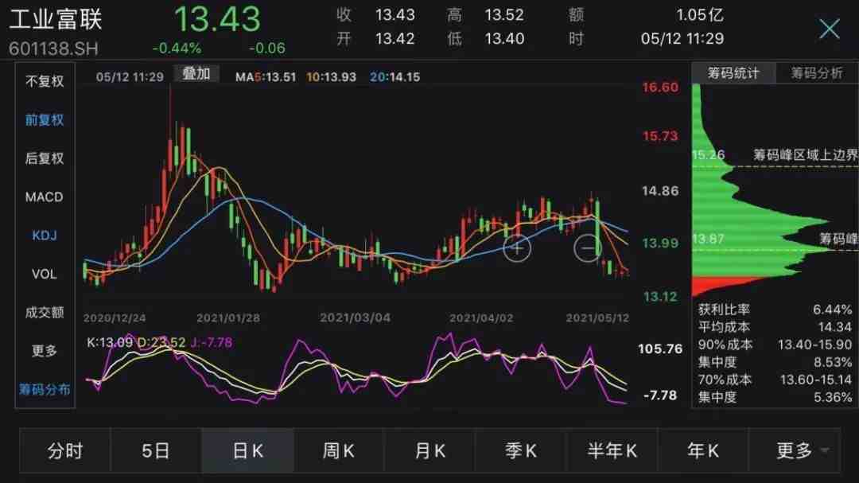
Task: Switch to 周K weekly candlestick
Action: coord(339,450)
